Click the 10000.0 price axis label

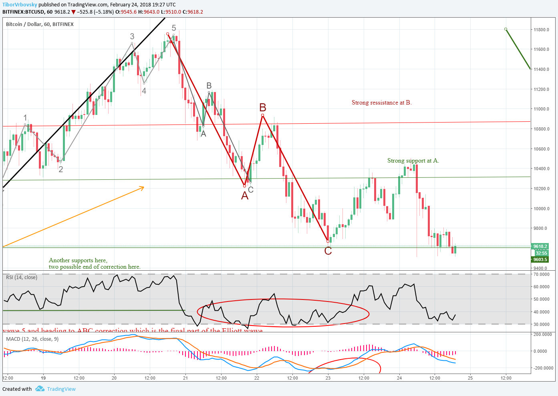[541, 209]
